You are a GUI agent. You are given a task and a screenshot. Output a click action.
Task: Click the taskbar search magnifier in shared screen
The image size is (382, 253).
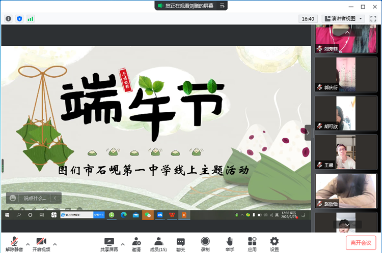(18, 215)
